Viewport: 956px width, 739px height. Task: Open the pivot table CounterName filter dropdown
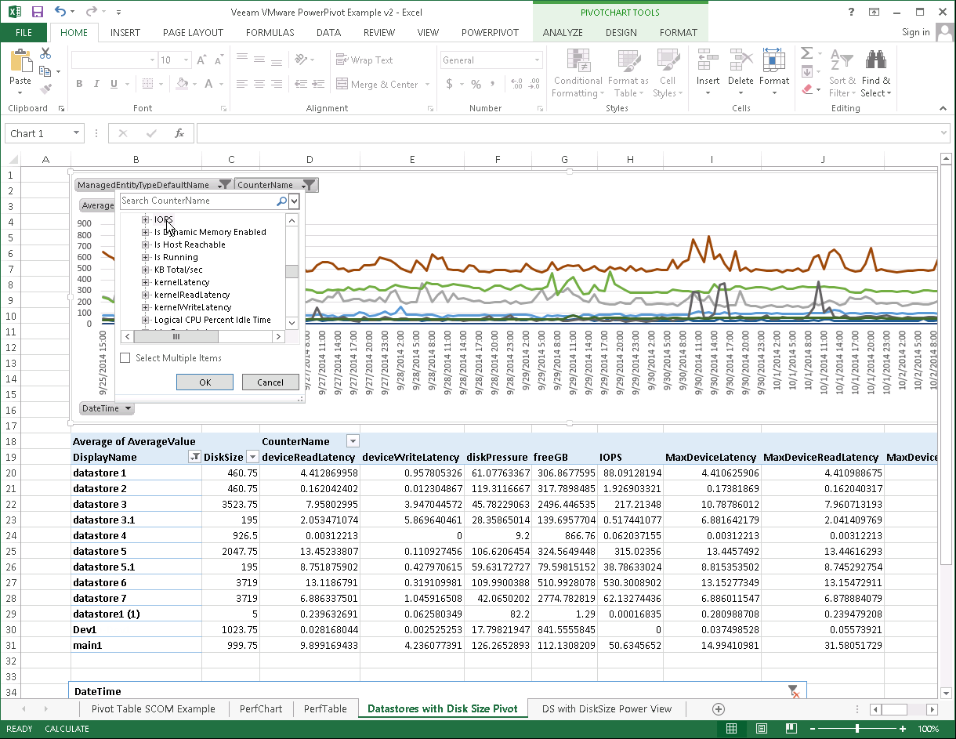(x=353, y=441)
